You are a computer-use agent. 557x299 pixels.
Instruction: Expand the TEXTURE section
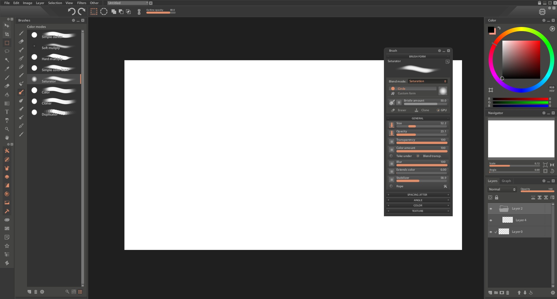pos(418,211)
